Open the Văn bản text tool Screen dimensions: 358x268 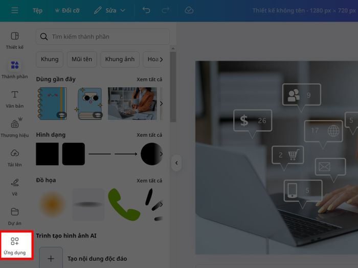click(15, 99)
